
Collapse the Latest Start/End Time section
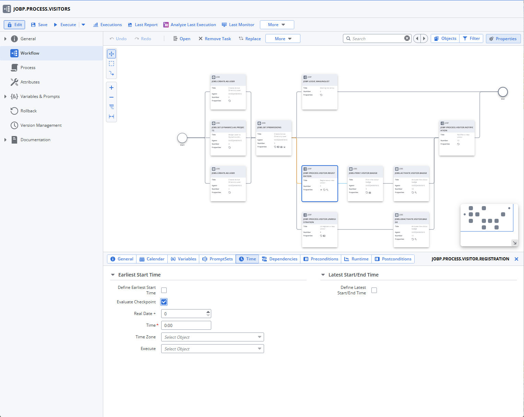[323, 275]
